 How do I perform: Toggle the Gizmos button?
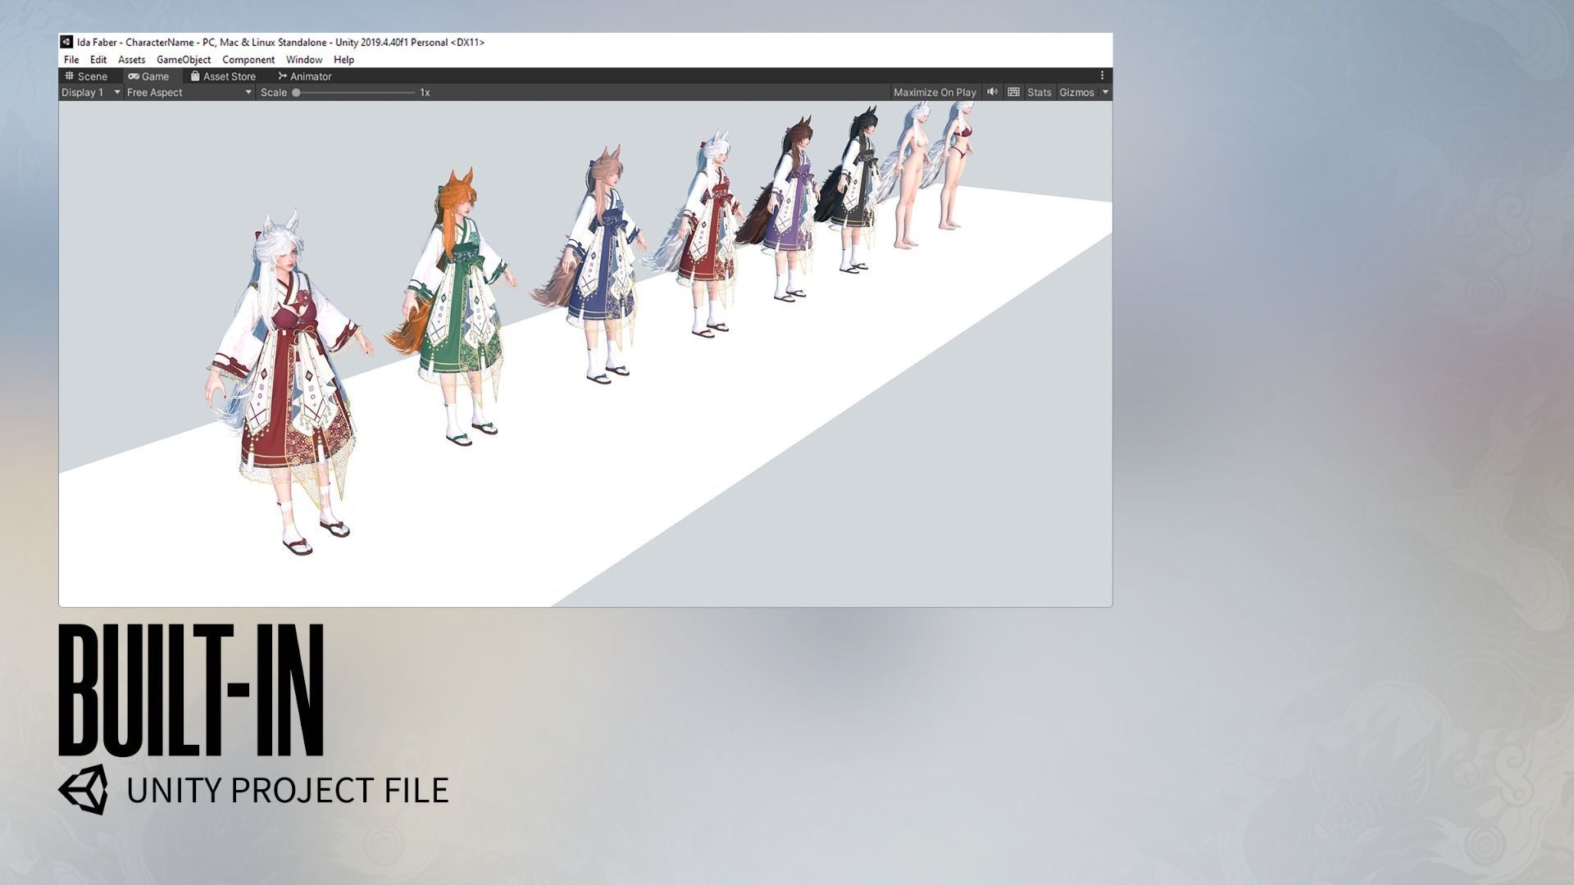[x=1076, y=93]
